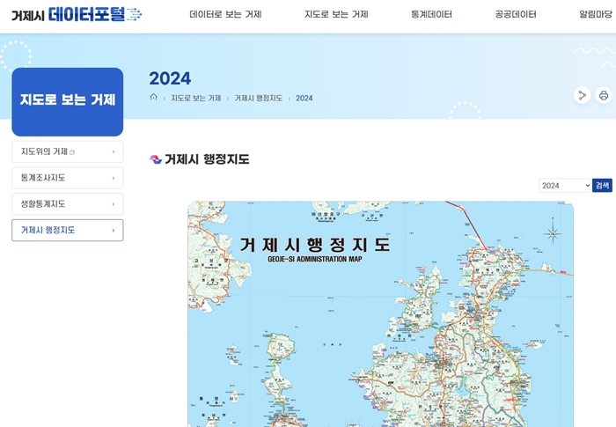
Task: Click the arrow beside 통계조사지도
Action: (x=114, y=178)
